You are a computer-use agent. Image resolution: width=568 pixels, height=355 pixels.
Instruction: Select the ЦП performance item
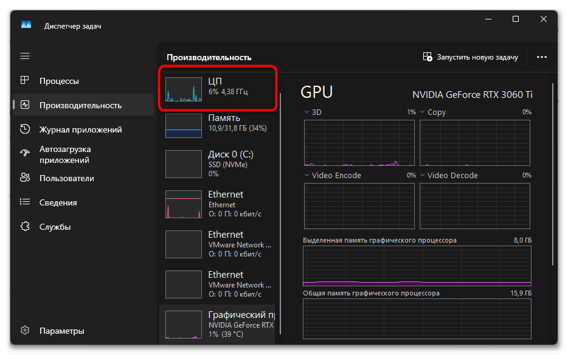(217, 88)
